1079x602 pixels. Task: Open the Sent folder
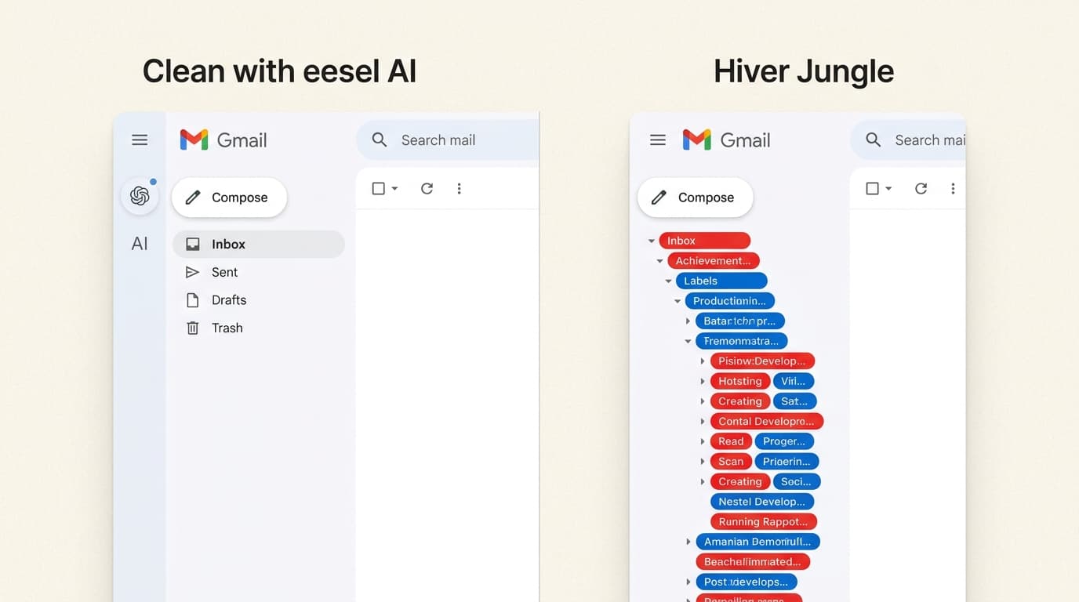[224, 272]
